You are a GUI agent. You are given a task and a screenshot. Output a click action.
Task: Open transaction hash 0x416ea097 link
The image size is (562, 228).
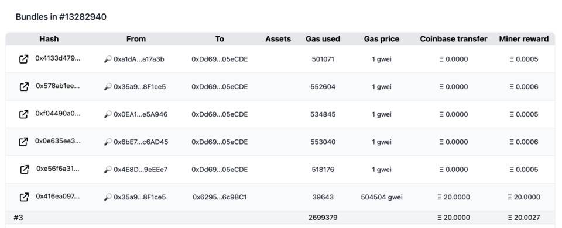tap(58, 197)
